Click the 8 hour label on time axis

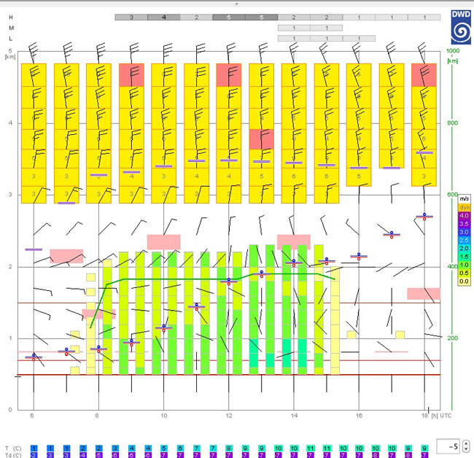point(98,416)
